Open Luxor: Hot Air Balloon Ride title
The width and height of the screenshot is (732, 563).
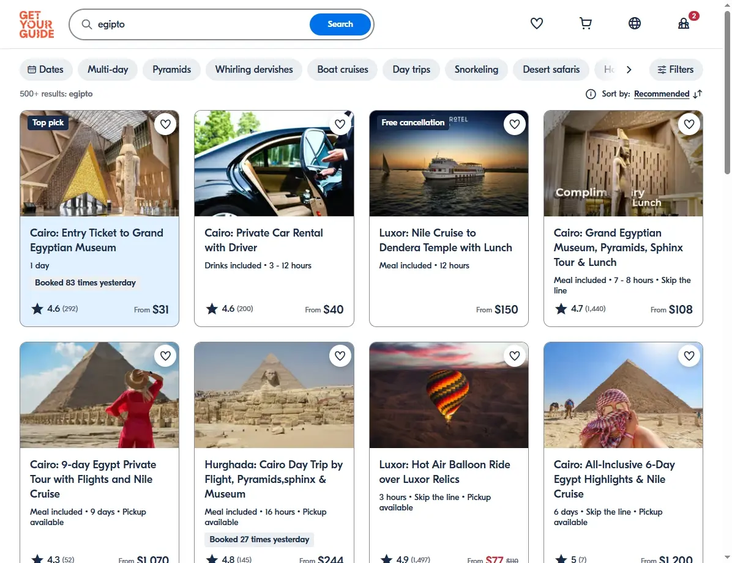point(444,472)
